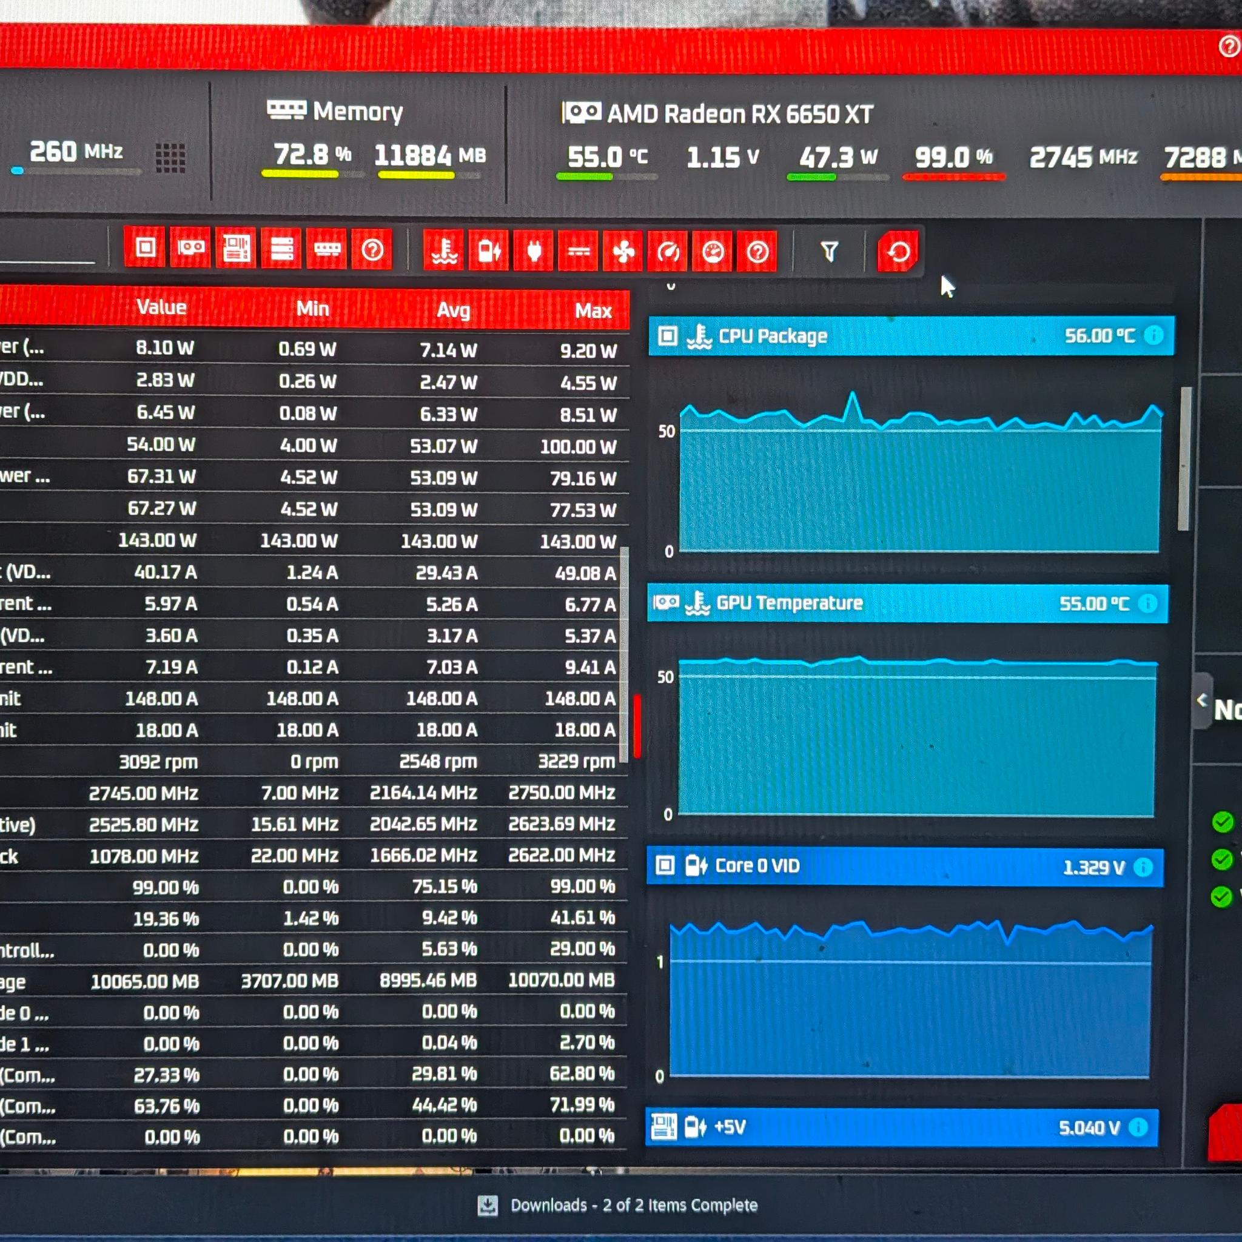Select the GPU Temperature graph header
This screenshot has width=1242, height=1242.
coord(907,603)
